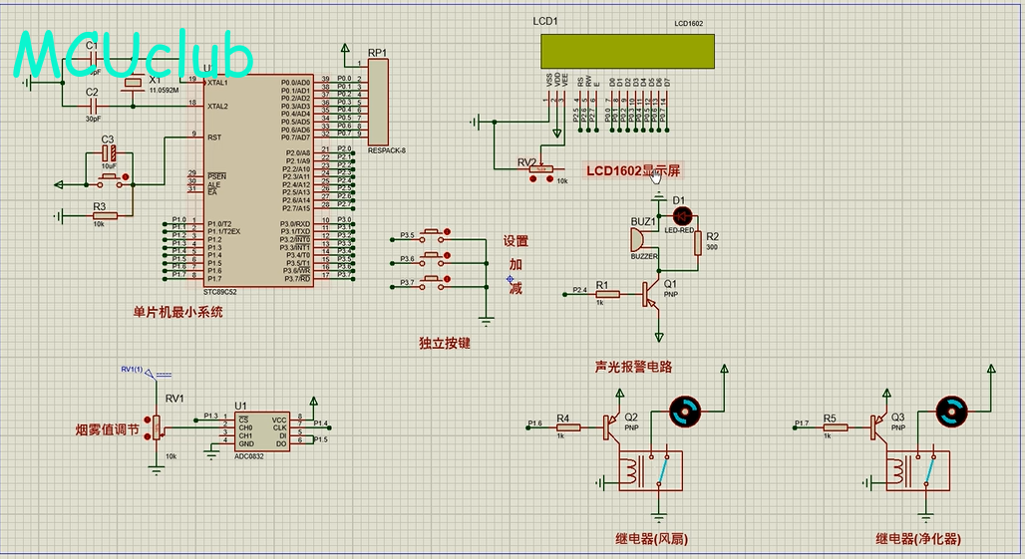Viewport: 1025px width, 559px height.
Task: Select the U1 ADC0832 chip
Action: click(x=259, y=432)
